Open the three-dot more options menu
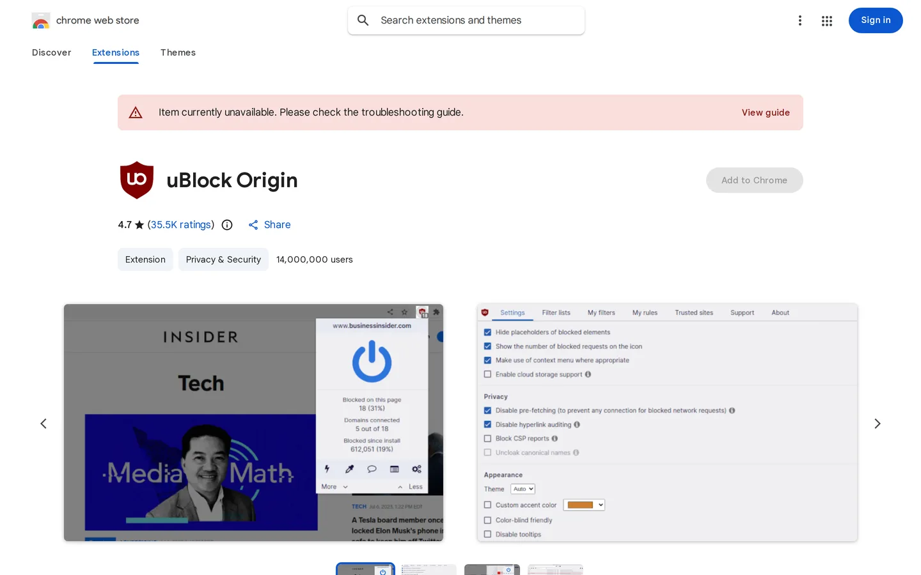 pyautogui.click(x=799, y=20)
